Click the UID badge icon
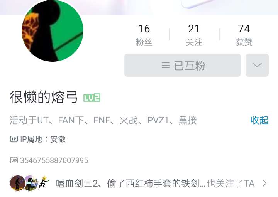278x197 pixels. pyautogui.click(x=14, y=160)
